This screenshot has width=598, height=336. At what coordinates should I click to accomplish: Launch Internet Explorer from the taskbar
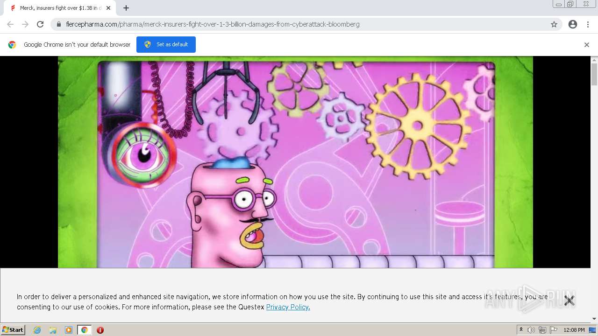(x=37, y=330)
